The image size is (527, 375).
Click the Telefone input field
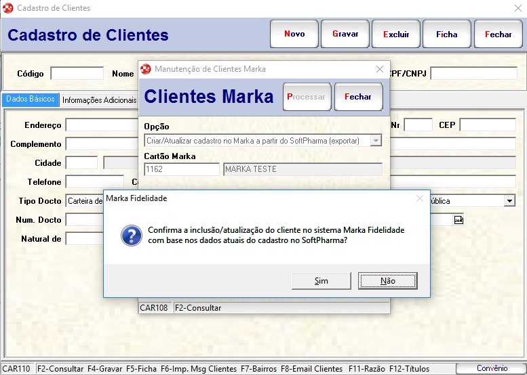(95, 182)
